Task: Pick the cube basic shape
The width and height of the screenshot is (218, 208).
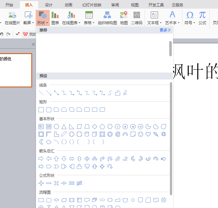Action: point(95,134)
